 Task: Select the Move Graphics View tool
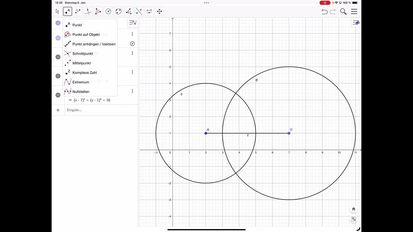(159, 12)
